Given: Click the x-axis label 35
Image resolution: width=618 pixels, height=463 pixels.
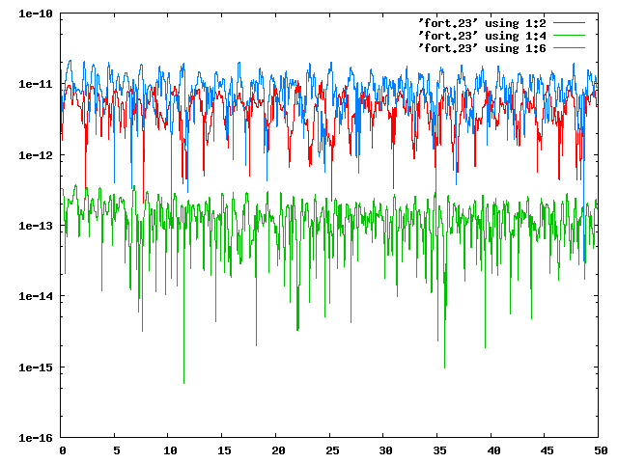Looking at the screenshot, I should [x=439, y=450].
